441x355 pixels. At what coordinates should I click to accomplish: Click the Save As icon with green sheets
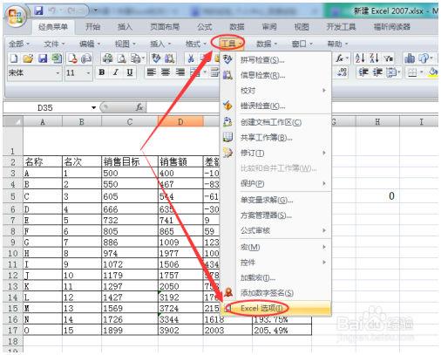57,59
